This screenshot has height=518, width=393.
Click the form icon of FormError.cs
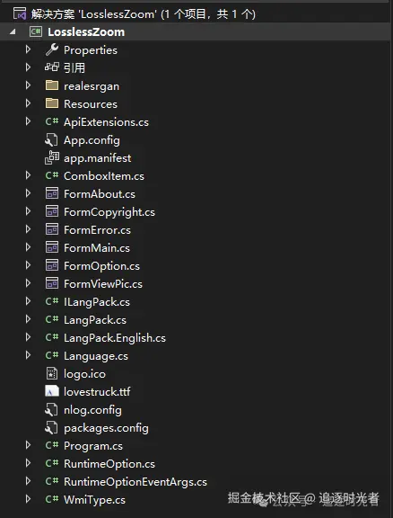pyautogui.click(x=52, y=229)
